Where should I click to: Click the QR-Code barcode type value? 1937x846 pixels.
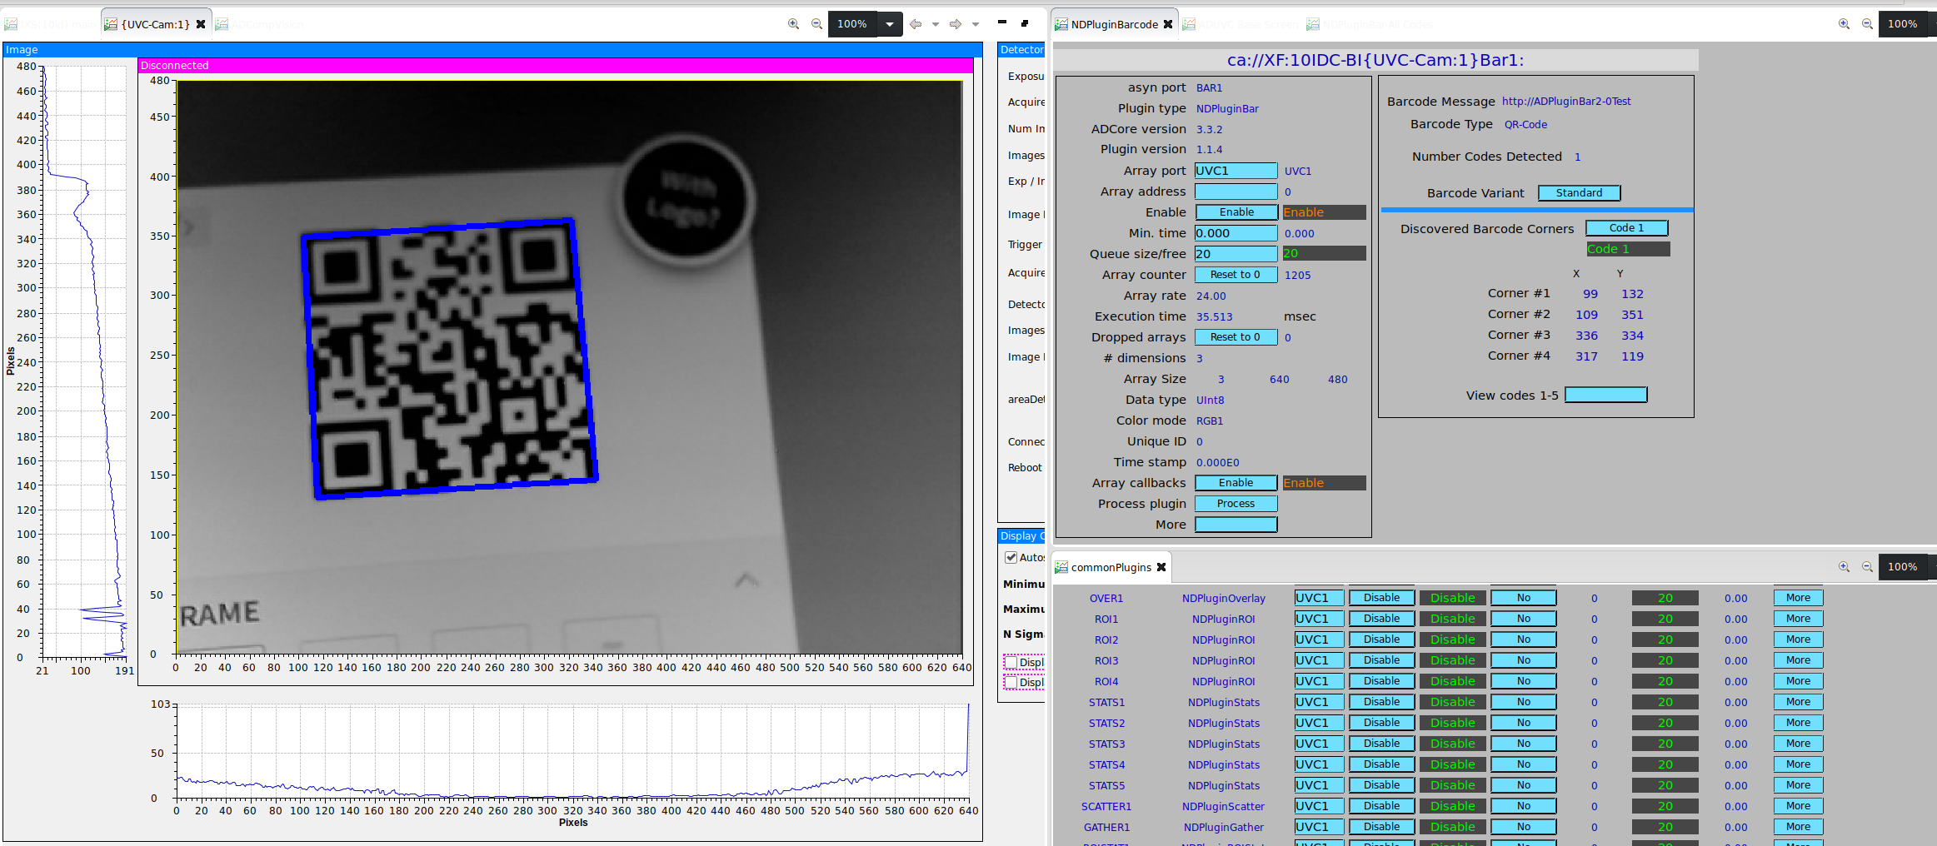1525,125
